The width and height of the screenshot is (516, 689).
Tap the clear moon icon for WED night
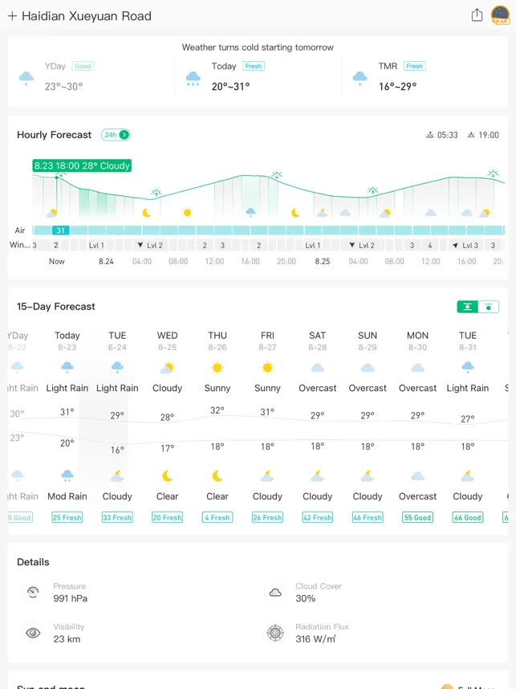tap(167, 476)
